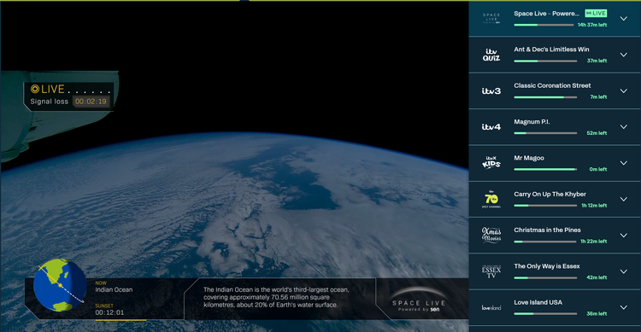
Task: Click the 'Indian Ocean' location label
Action: click(114, 289)
